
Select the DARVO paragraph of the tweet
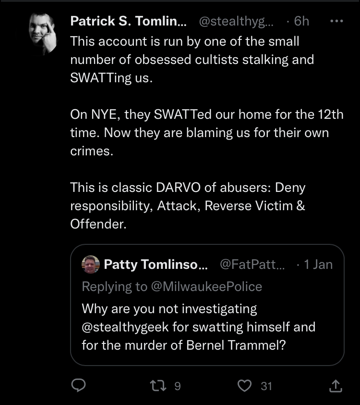(188, 205)
